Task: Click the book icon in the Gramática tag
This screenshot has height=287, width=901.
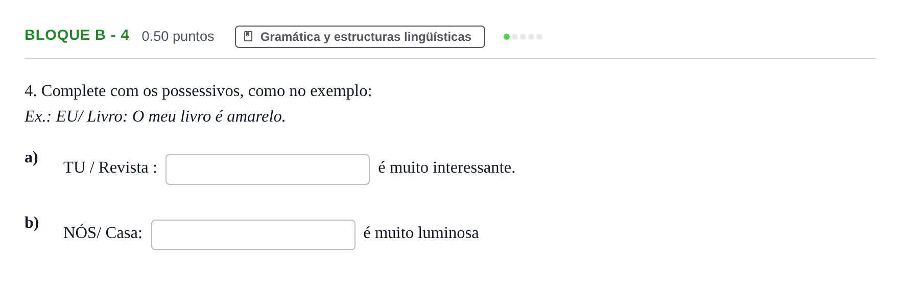Action: pyautogui.click(x=248, y=36)
